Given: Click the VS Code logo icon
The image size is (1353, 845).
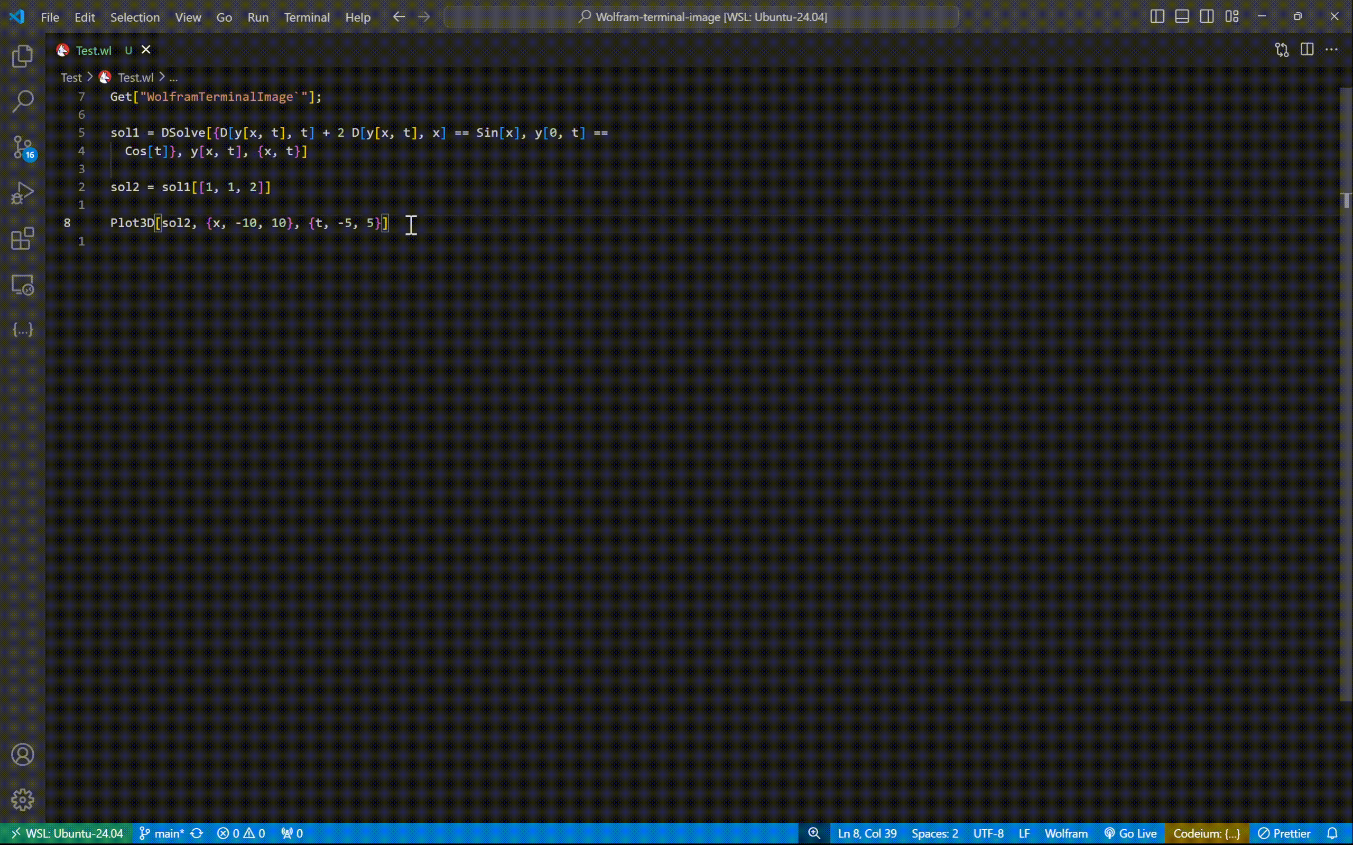Looking at the screenshot, I should 17,17.
